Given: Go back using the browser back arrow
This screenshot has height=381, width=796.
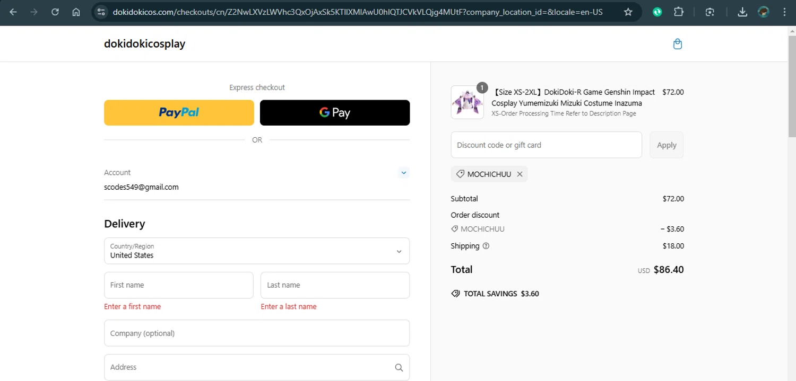Looking at the screenshot, I should 13,12.
